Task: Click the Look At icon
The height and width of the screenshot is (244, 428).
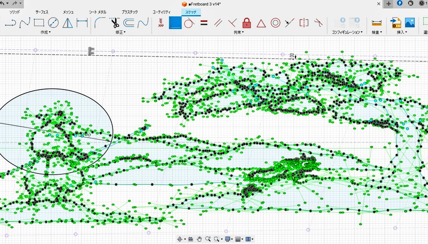Action: point(191,239)
